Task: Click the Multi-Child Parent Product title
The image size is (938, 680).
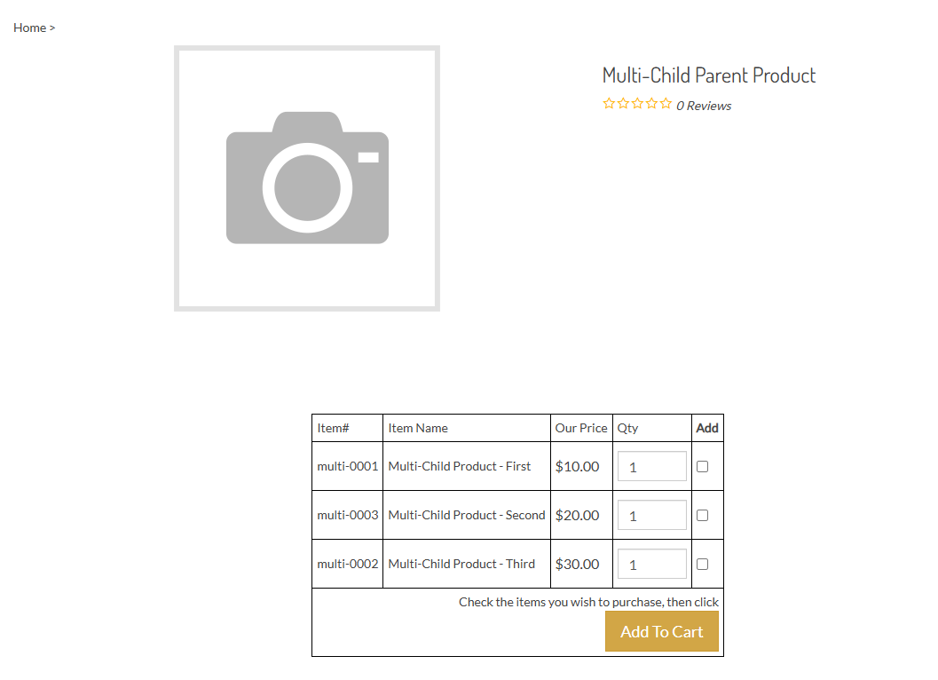Action: pyautogui.click(x=708, y=75)
